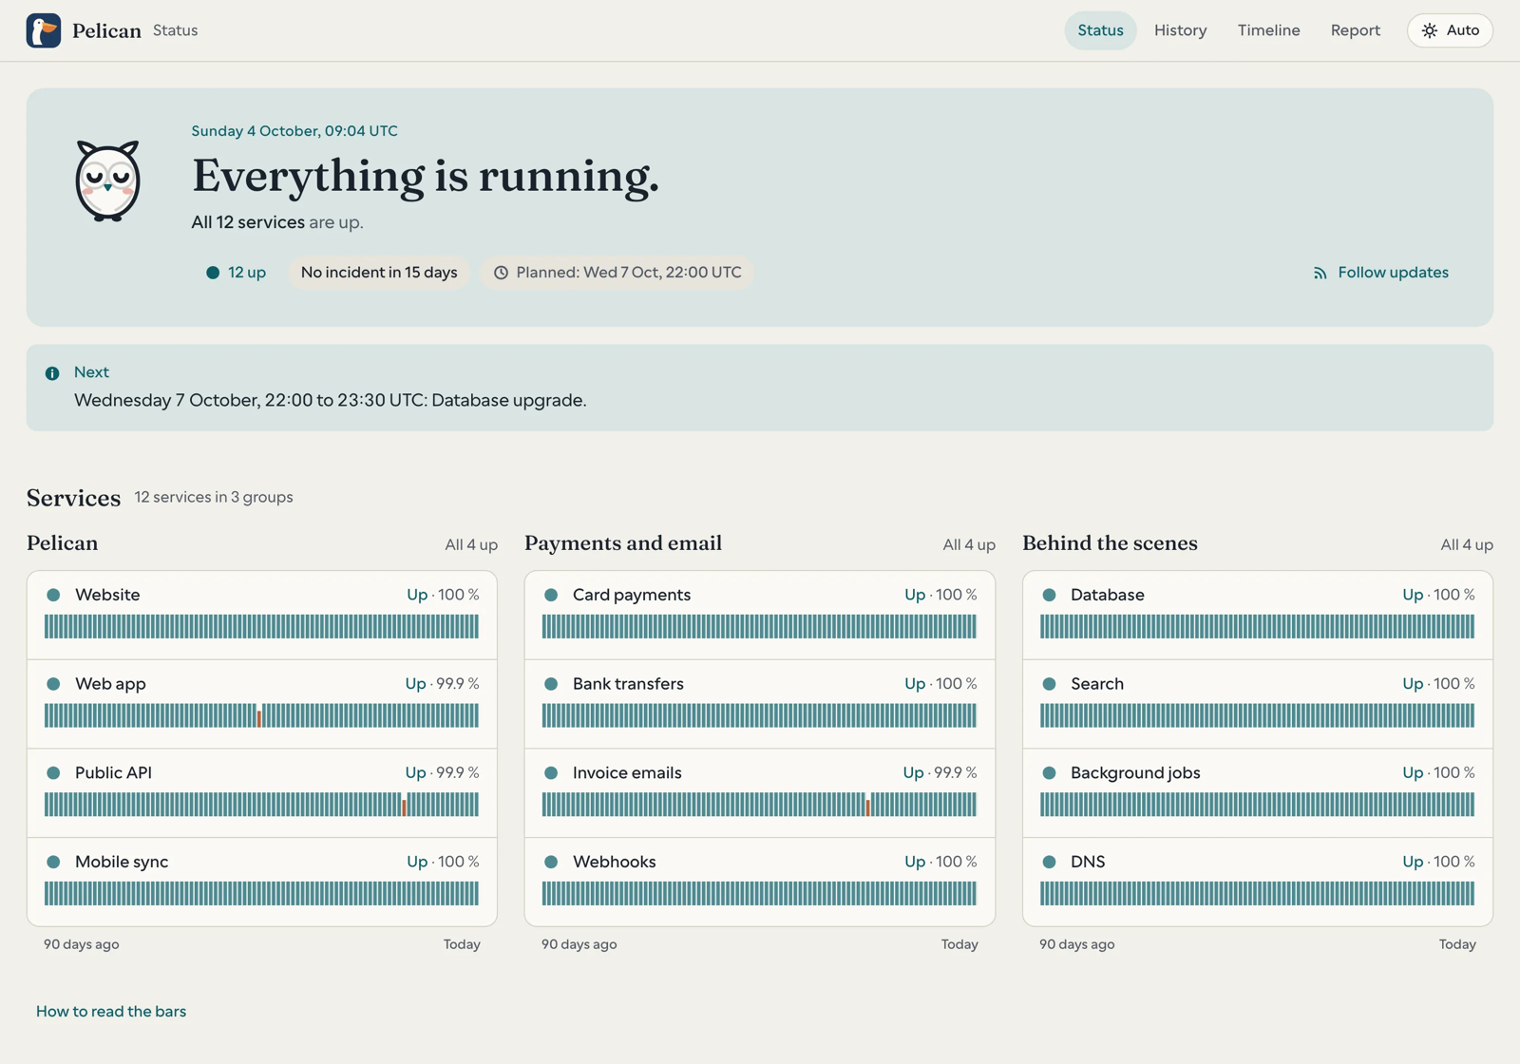
Task: Click status dot next to Database
Action: coord(1049,595)
